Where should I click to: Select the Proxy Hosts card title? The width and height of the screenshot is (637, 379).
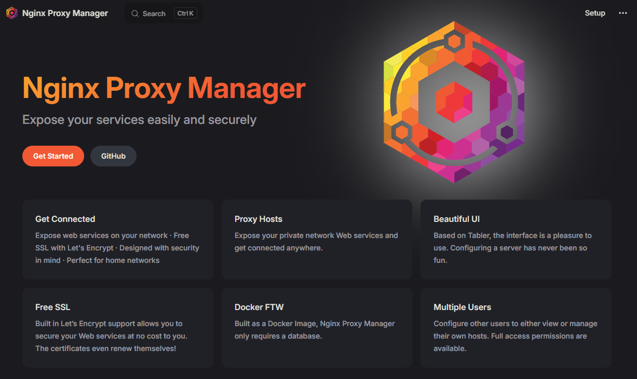pyautogui.click(x=259, y=219)
